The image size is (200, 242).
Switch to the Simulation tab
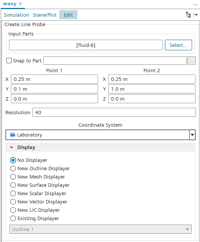pyautogui.click(x=16, y=15)
